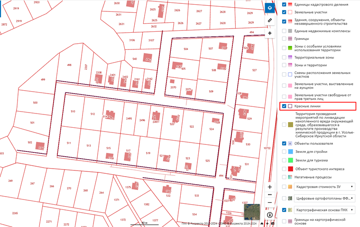Click the red Объект туристского интереса swatch
The width and height of the screenshot is (360, 227).
coord(290,169)
